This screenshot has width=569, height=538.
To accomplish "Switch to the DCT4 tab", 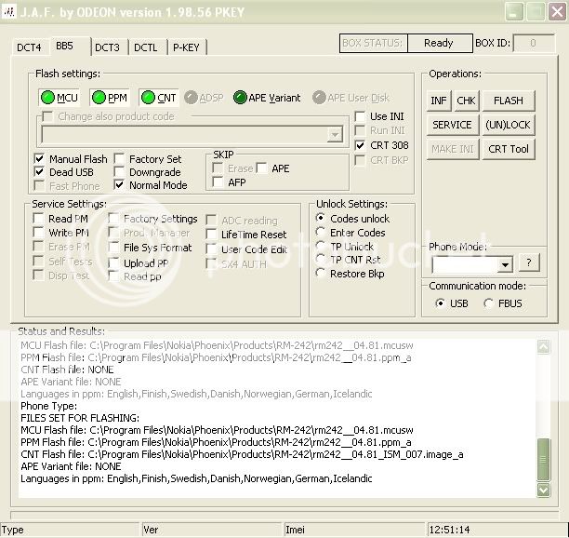I will point(30,47).
